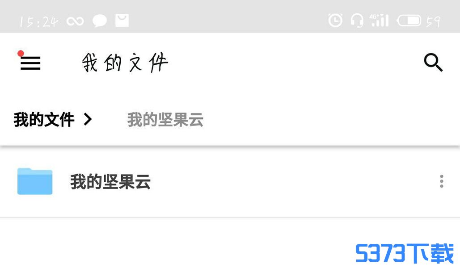460x268 pixels.
Task: Open search with the magnifier icon
Action: (x=433, y=63)
